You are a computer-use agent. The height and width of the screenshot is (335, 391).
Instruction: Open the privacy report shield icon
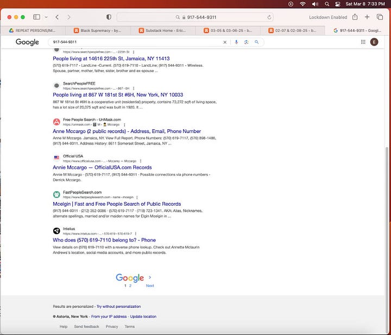[x=109, y=17]
